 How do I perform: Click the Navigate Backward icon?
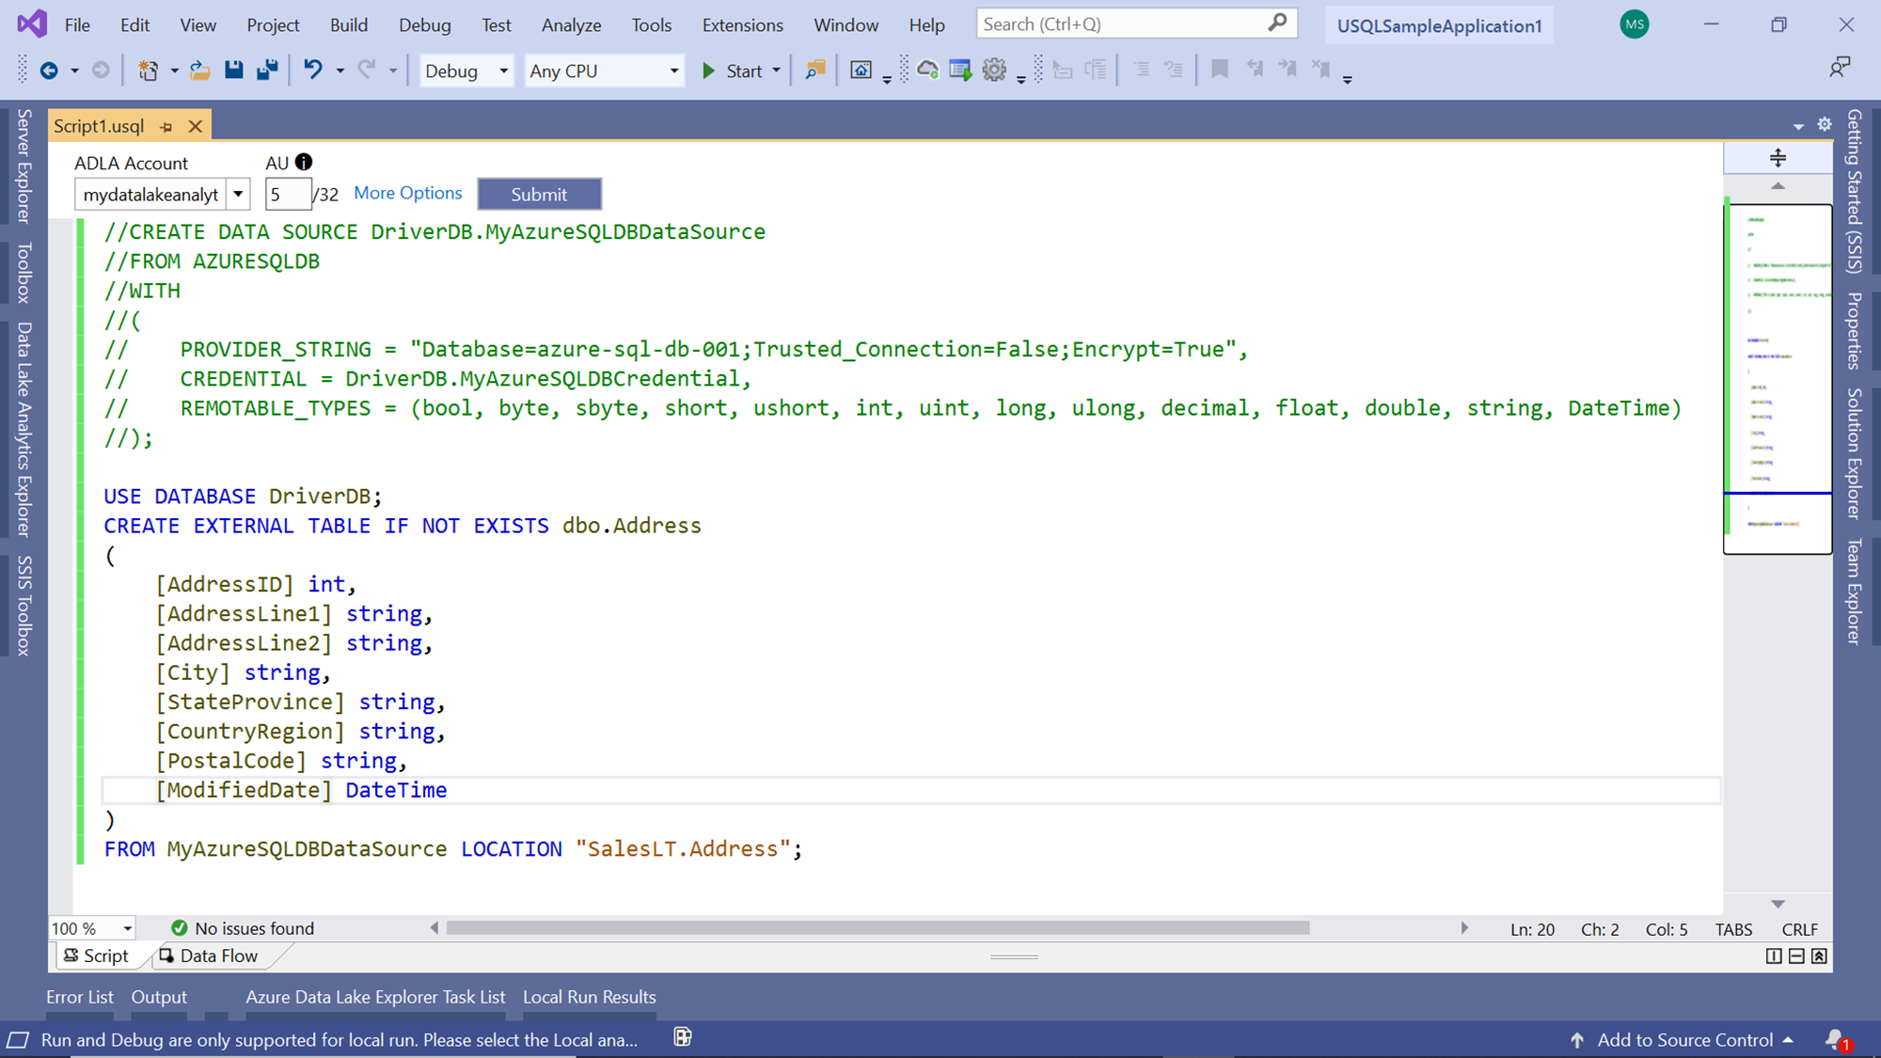pyautogui.click(x=49, y=70)
